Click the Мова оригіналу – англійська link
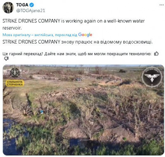The height and width of the screenshot is (157, 165). click(x=28, y=35)
